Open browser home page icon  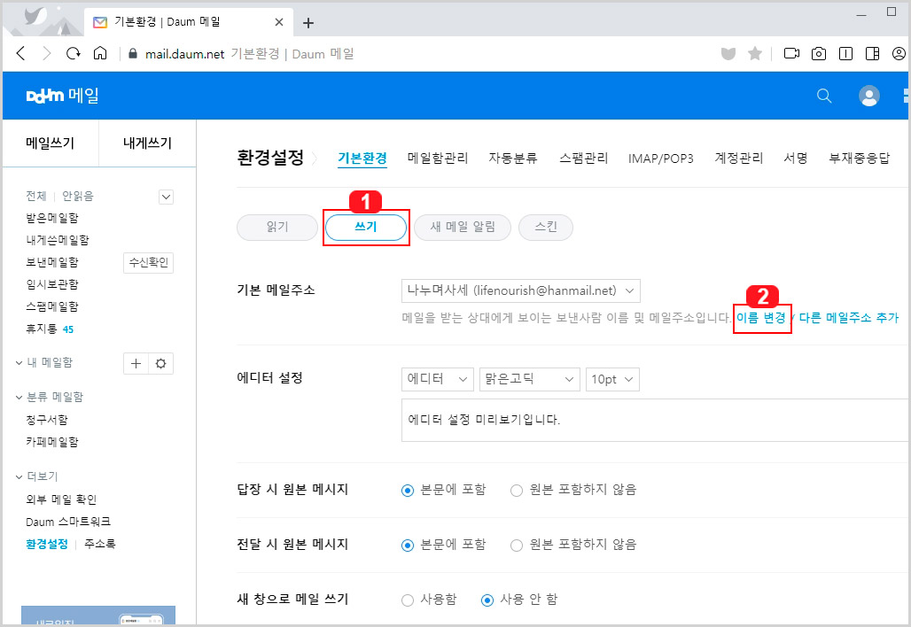pos(100,53)
